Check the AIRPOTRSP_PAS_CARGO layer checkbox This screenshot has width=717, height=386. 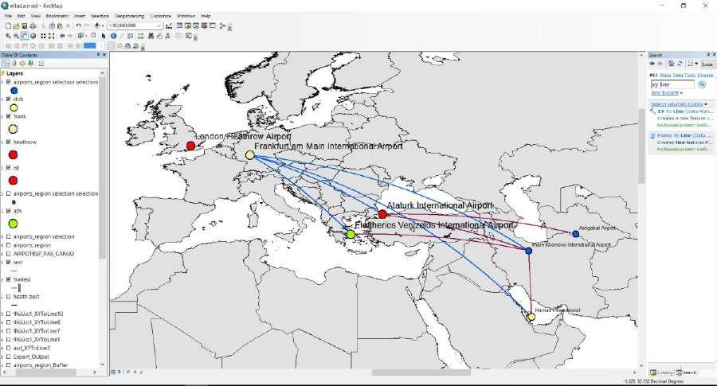8,254
